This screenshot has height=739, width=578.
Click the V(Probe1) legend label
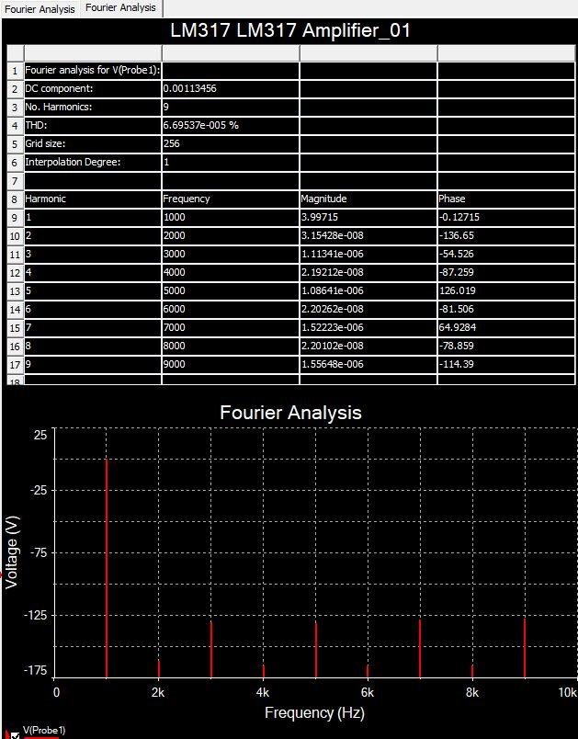[x=44, y=730]
